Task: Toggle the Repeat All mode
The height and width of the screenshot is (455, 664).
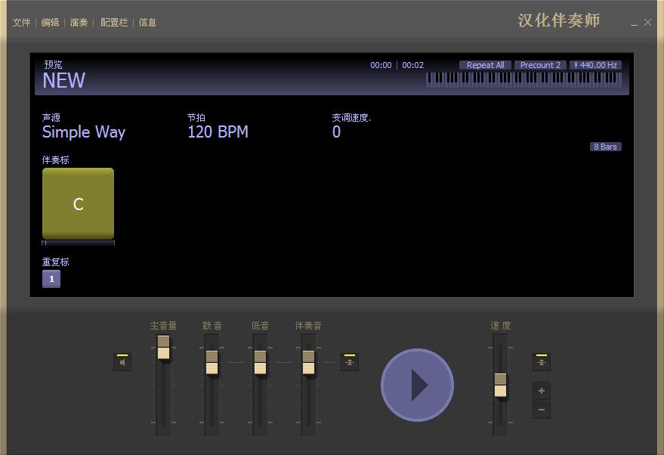Action: pyautogui.click(x=485, y=65)
